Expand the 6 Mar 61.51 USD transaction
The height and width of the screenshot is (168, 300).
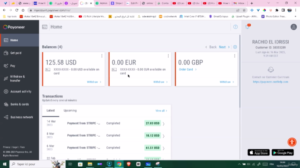click(164, 148)
